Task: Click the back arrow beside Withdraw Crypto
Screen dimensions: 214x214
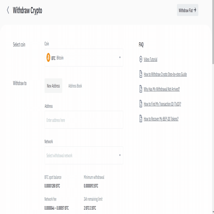Action: pos(8,11)
